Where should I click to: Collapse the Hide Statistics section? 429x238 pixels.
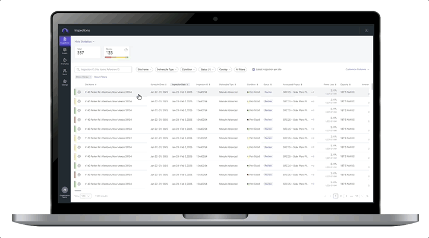tap(84, 42)
